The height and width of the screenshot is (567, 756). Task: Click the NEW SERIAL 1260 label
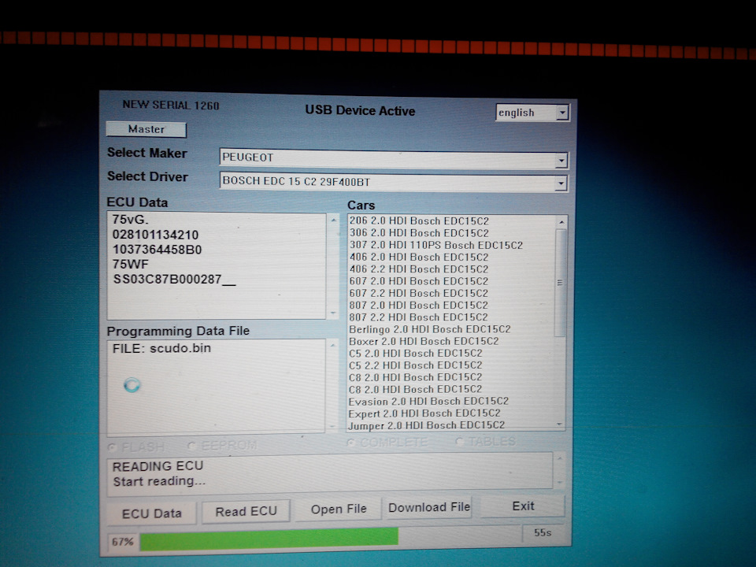tap(171, 105)
